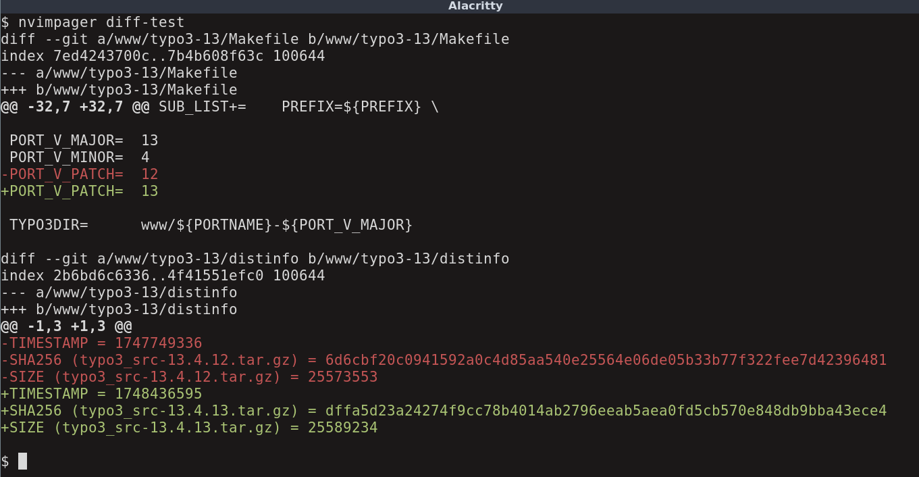The height and width of the screenshot is (477, 919).
Task: Click the index 7ed4243700c hash line
Action: coord(163,56)
